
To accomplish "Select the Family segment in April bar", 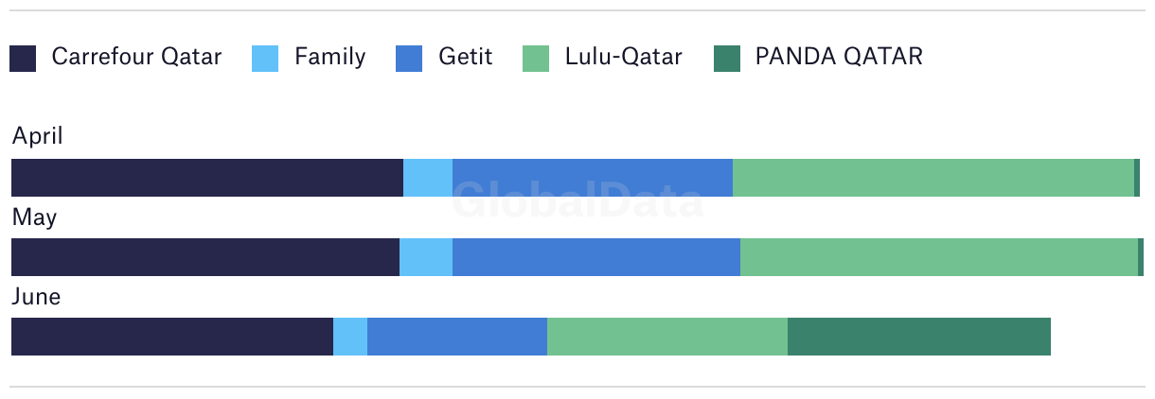I will pos(428,178).
